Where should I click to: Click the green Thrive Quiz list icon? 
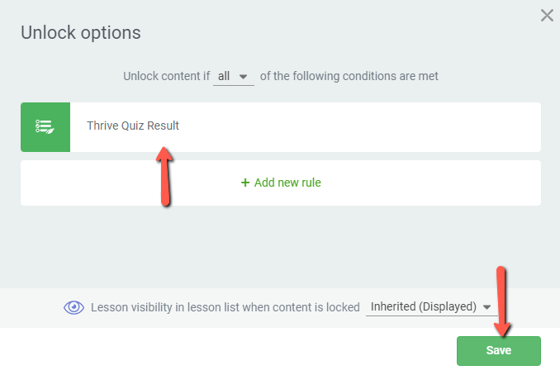click(x=45, y=127)
